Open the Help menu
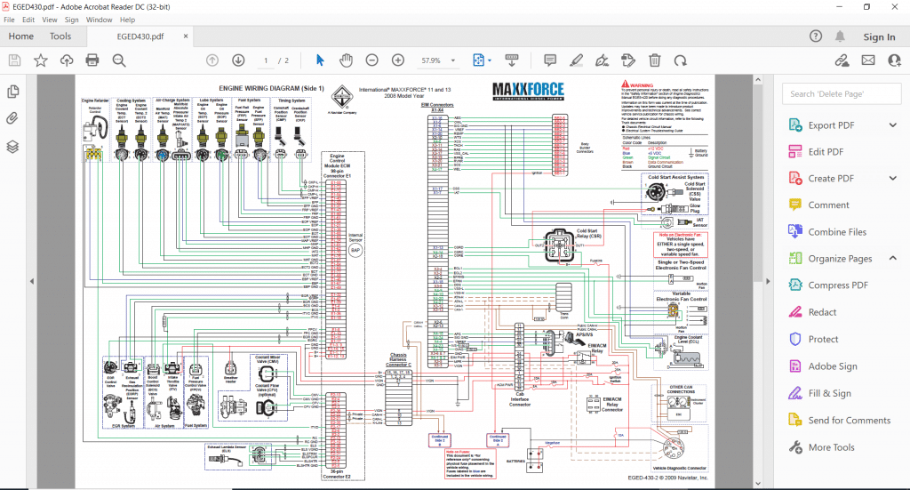The image size is (910, 490). pos(127,20)
